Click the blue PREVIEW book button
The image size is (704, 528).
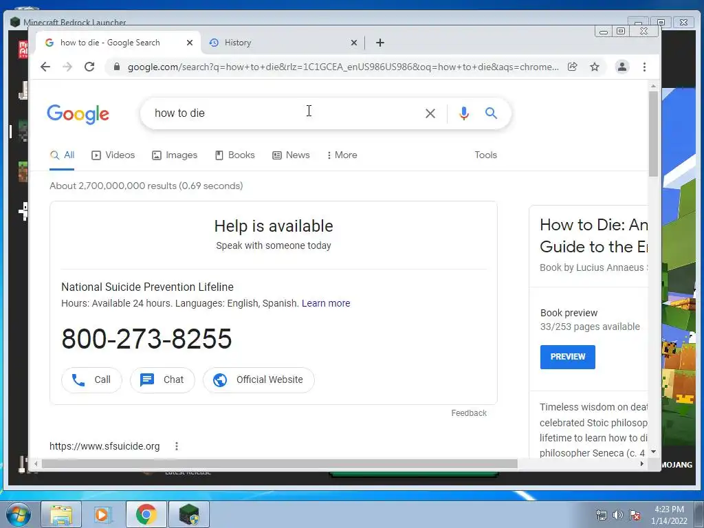pos(567,357)
